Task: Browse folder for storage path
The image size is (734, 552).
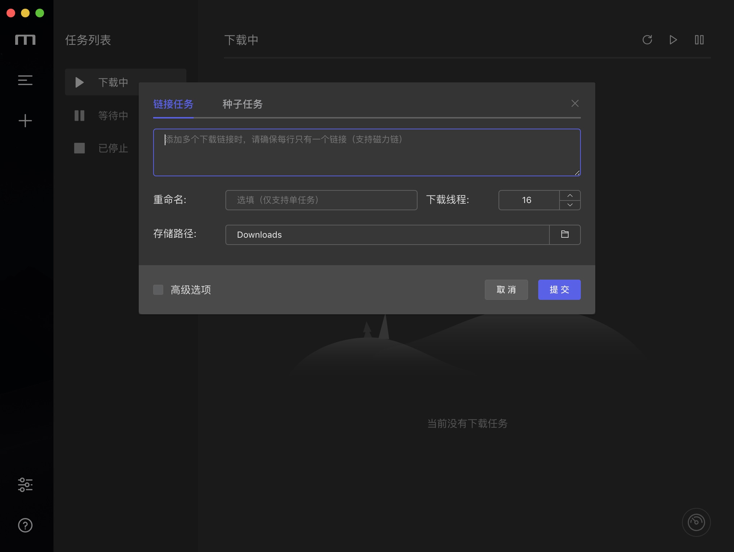Action: click(x=565, y=234)
